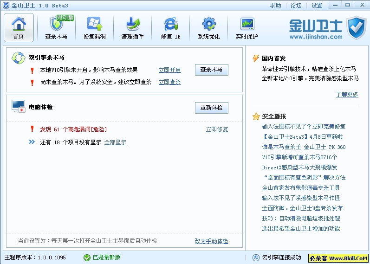Open the 了解更多 learn more link

347,95
